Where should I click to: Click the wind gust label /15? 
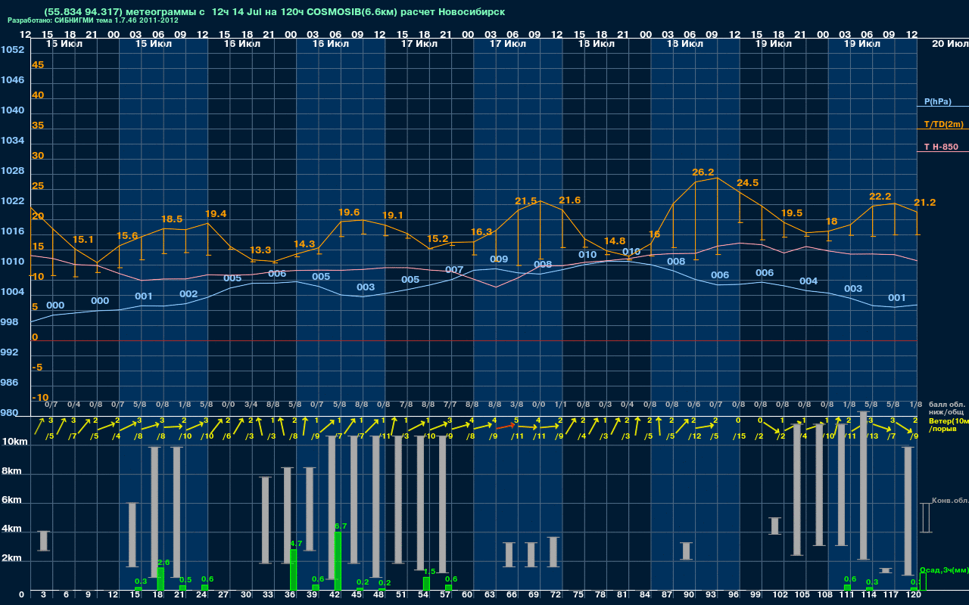click(739, 436)
